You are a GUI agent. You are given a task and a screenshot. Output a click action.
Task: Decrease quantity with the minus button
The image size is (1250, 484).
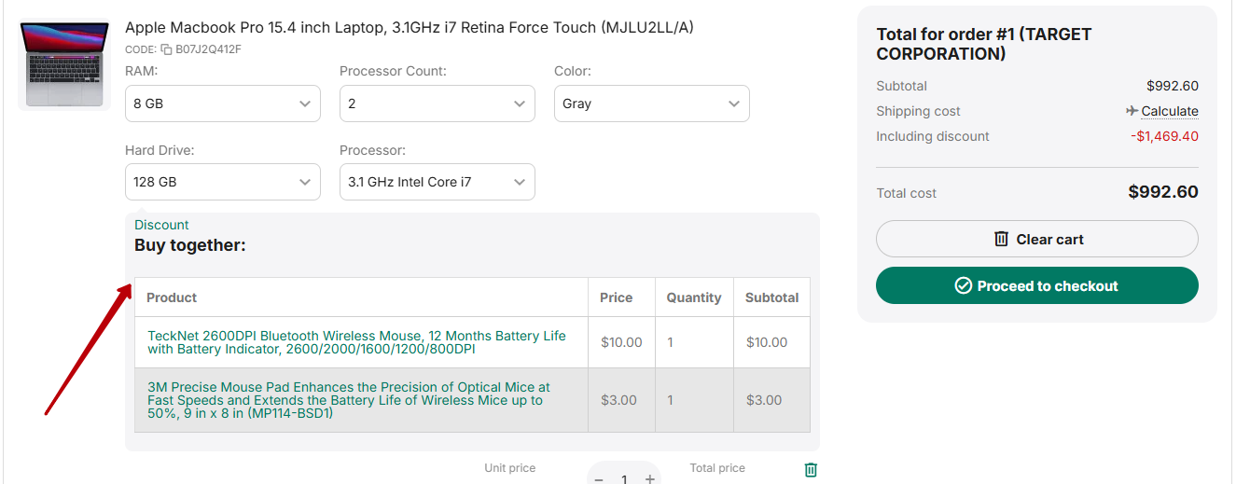click(x=599, y=478)
